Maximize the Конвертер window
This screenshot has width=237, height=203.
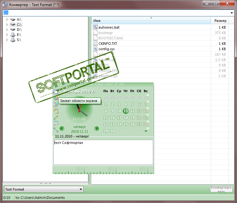pos(215,3)
